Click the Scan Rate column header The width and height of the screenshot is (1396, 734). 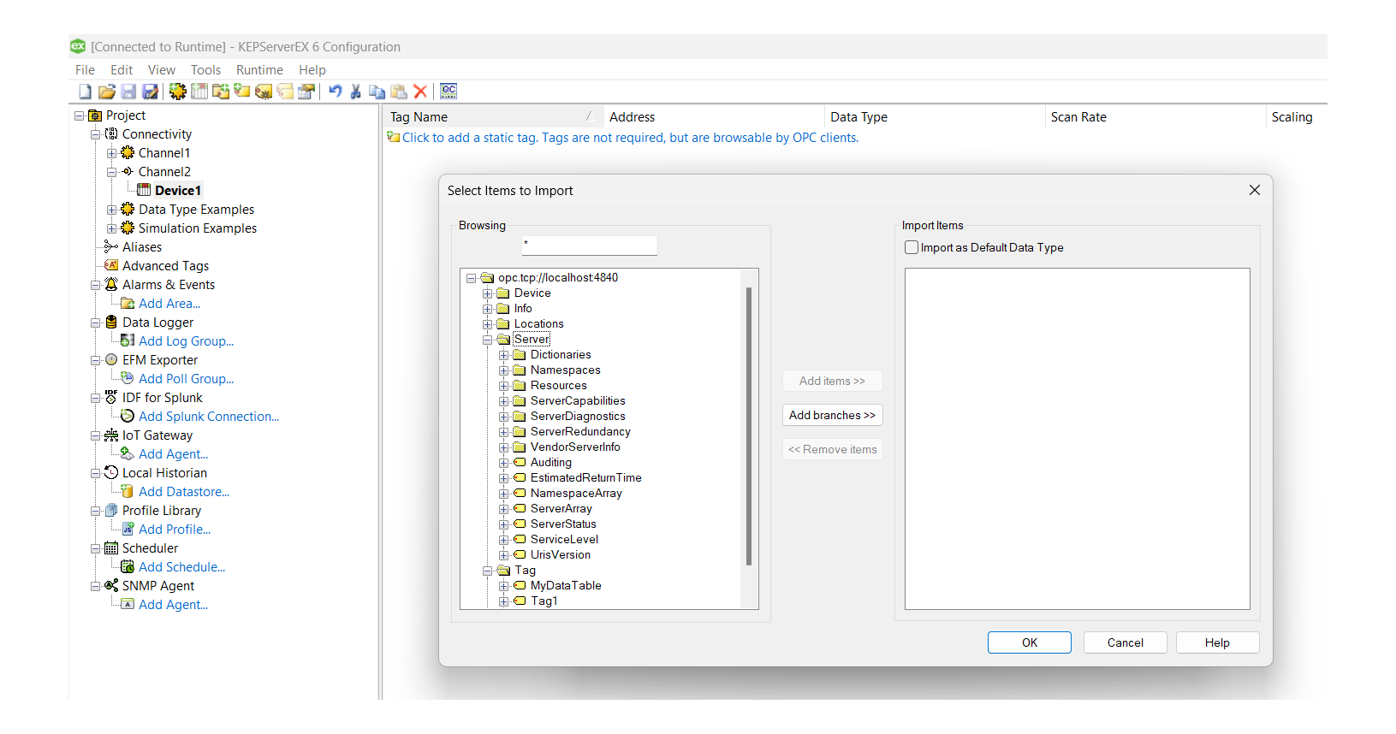pos(1155,117)
